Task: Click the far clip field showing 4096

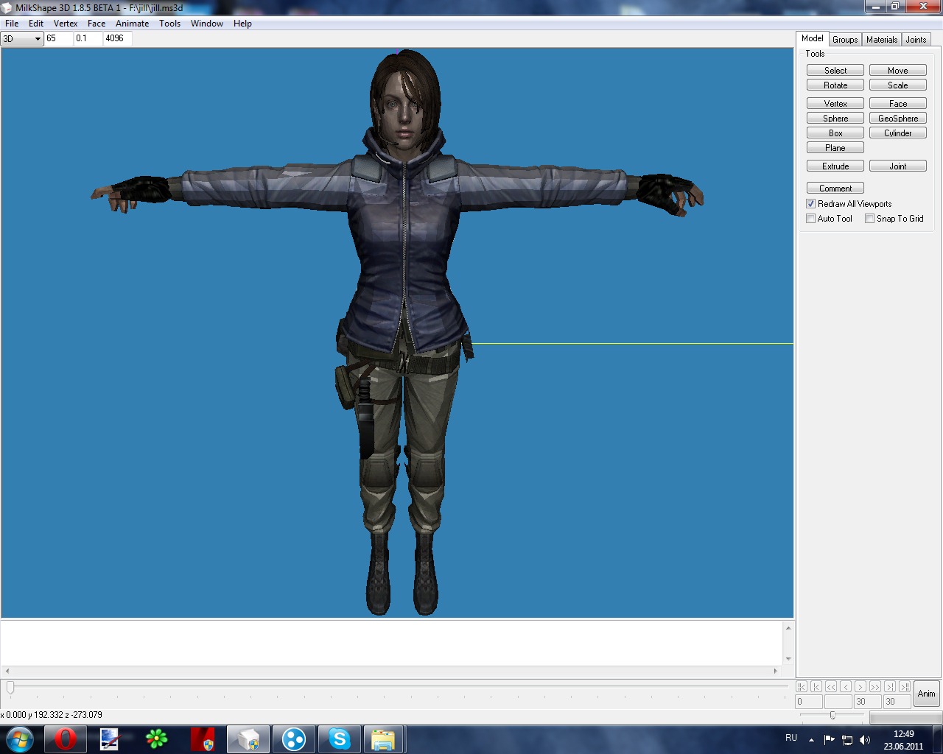Action: coord(116,38)
